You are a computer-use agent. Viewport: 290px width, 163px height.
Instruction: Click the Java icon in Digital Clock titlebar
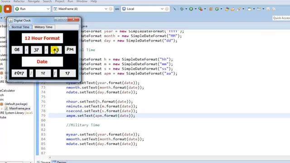pos(11,20)
